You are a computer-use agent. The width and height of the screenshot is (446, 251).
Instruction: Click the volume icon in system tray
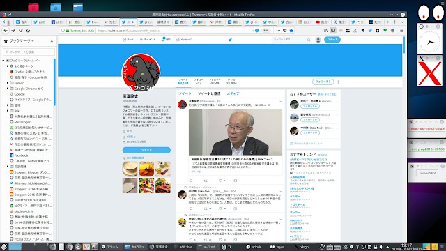coord(381,247)
